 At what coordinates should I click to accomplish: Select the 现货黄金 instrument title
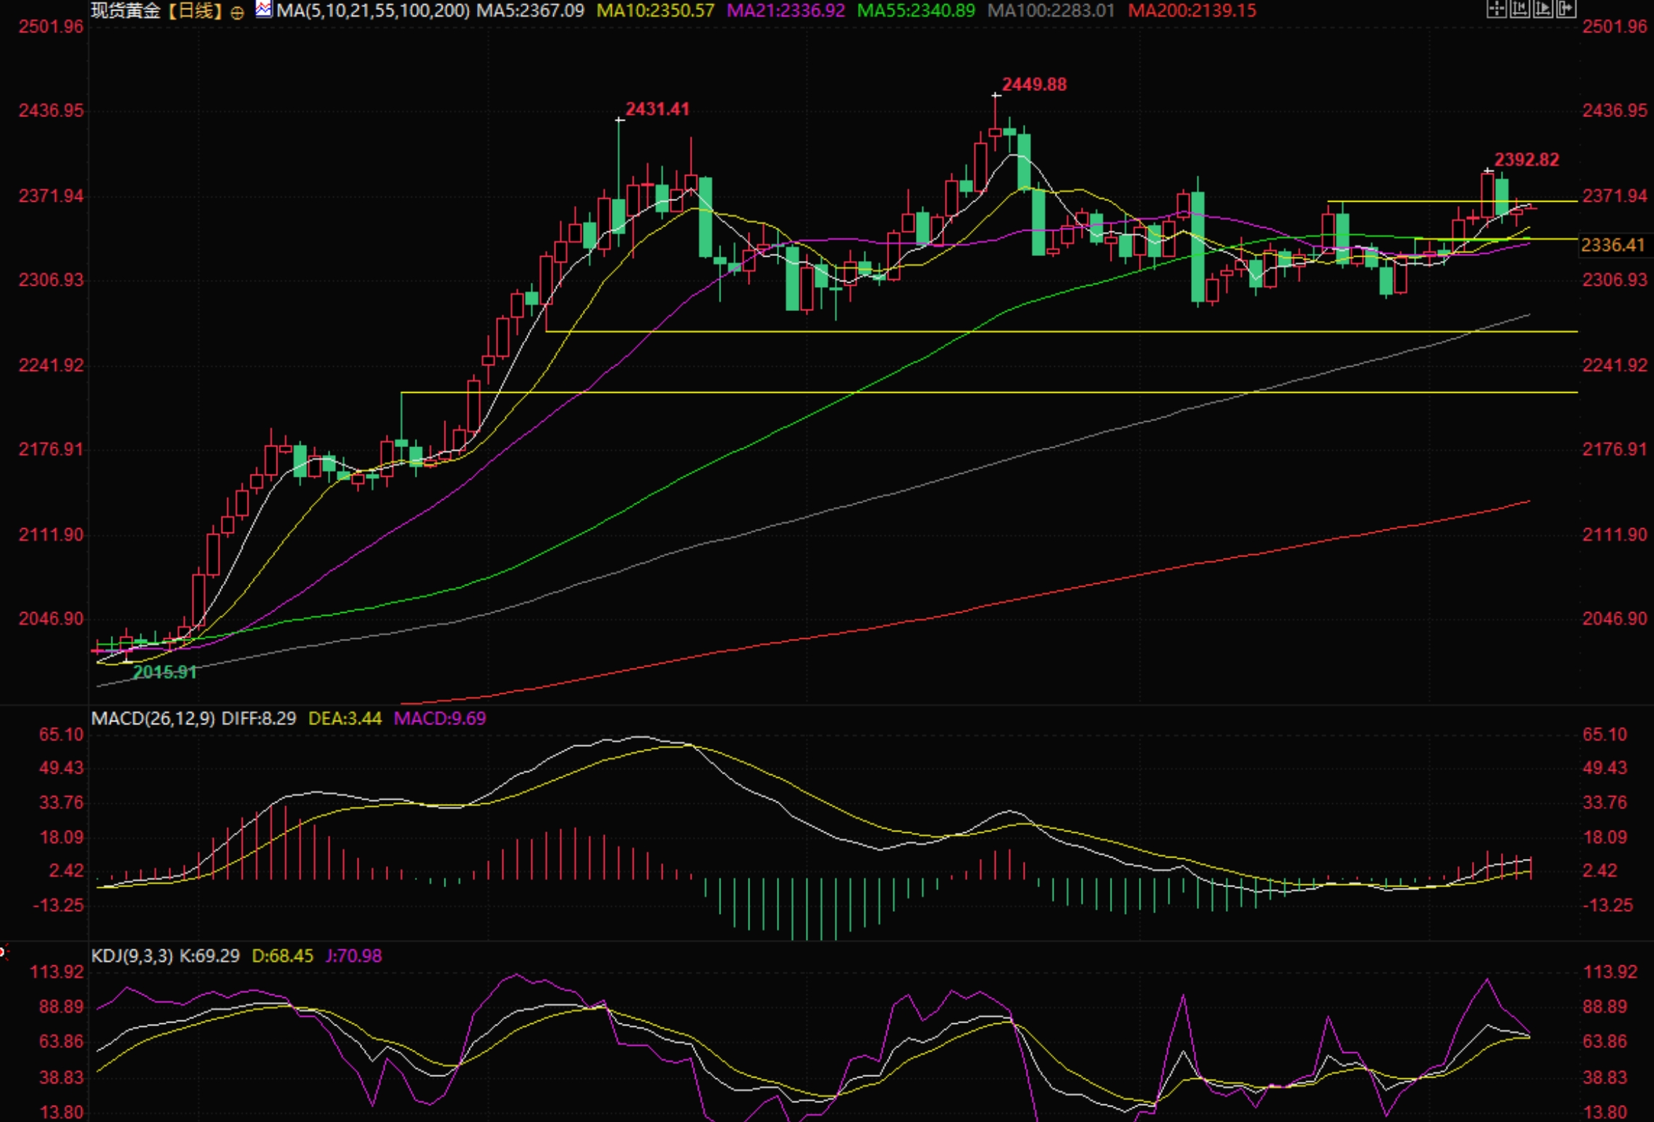(x=126, y=11)
